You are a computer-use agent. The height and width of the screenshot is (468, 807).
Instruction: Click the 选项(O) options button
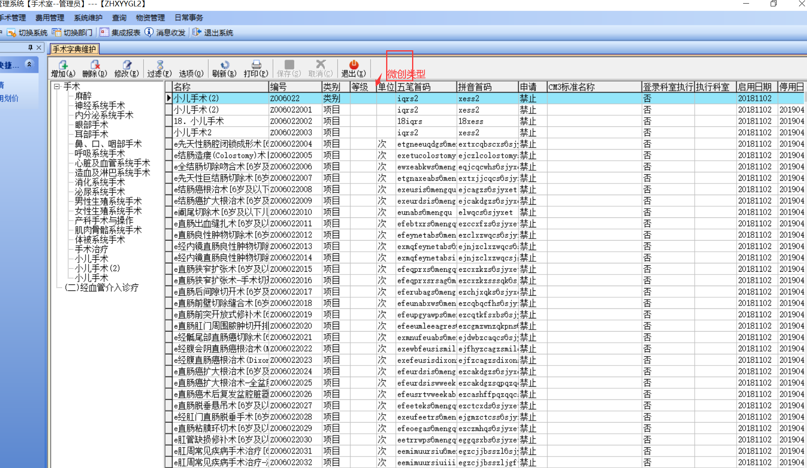point(191,73)
